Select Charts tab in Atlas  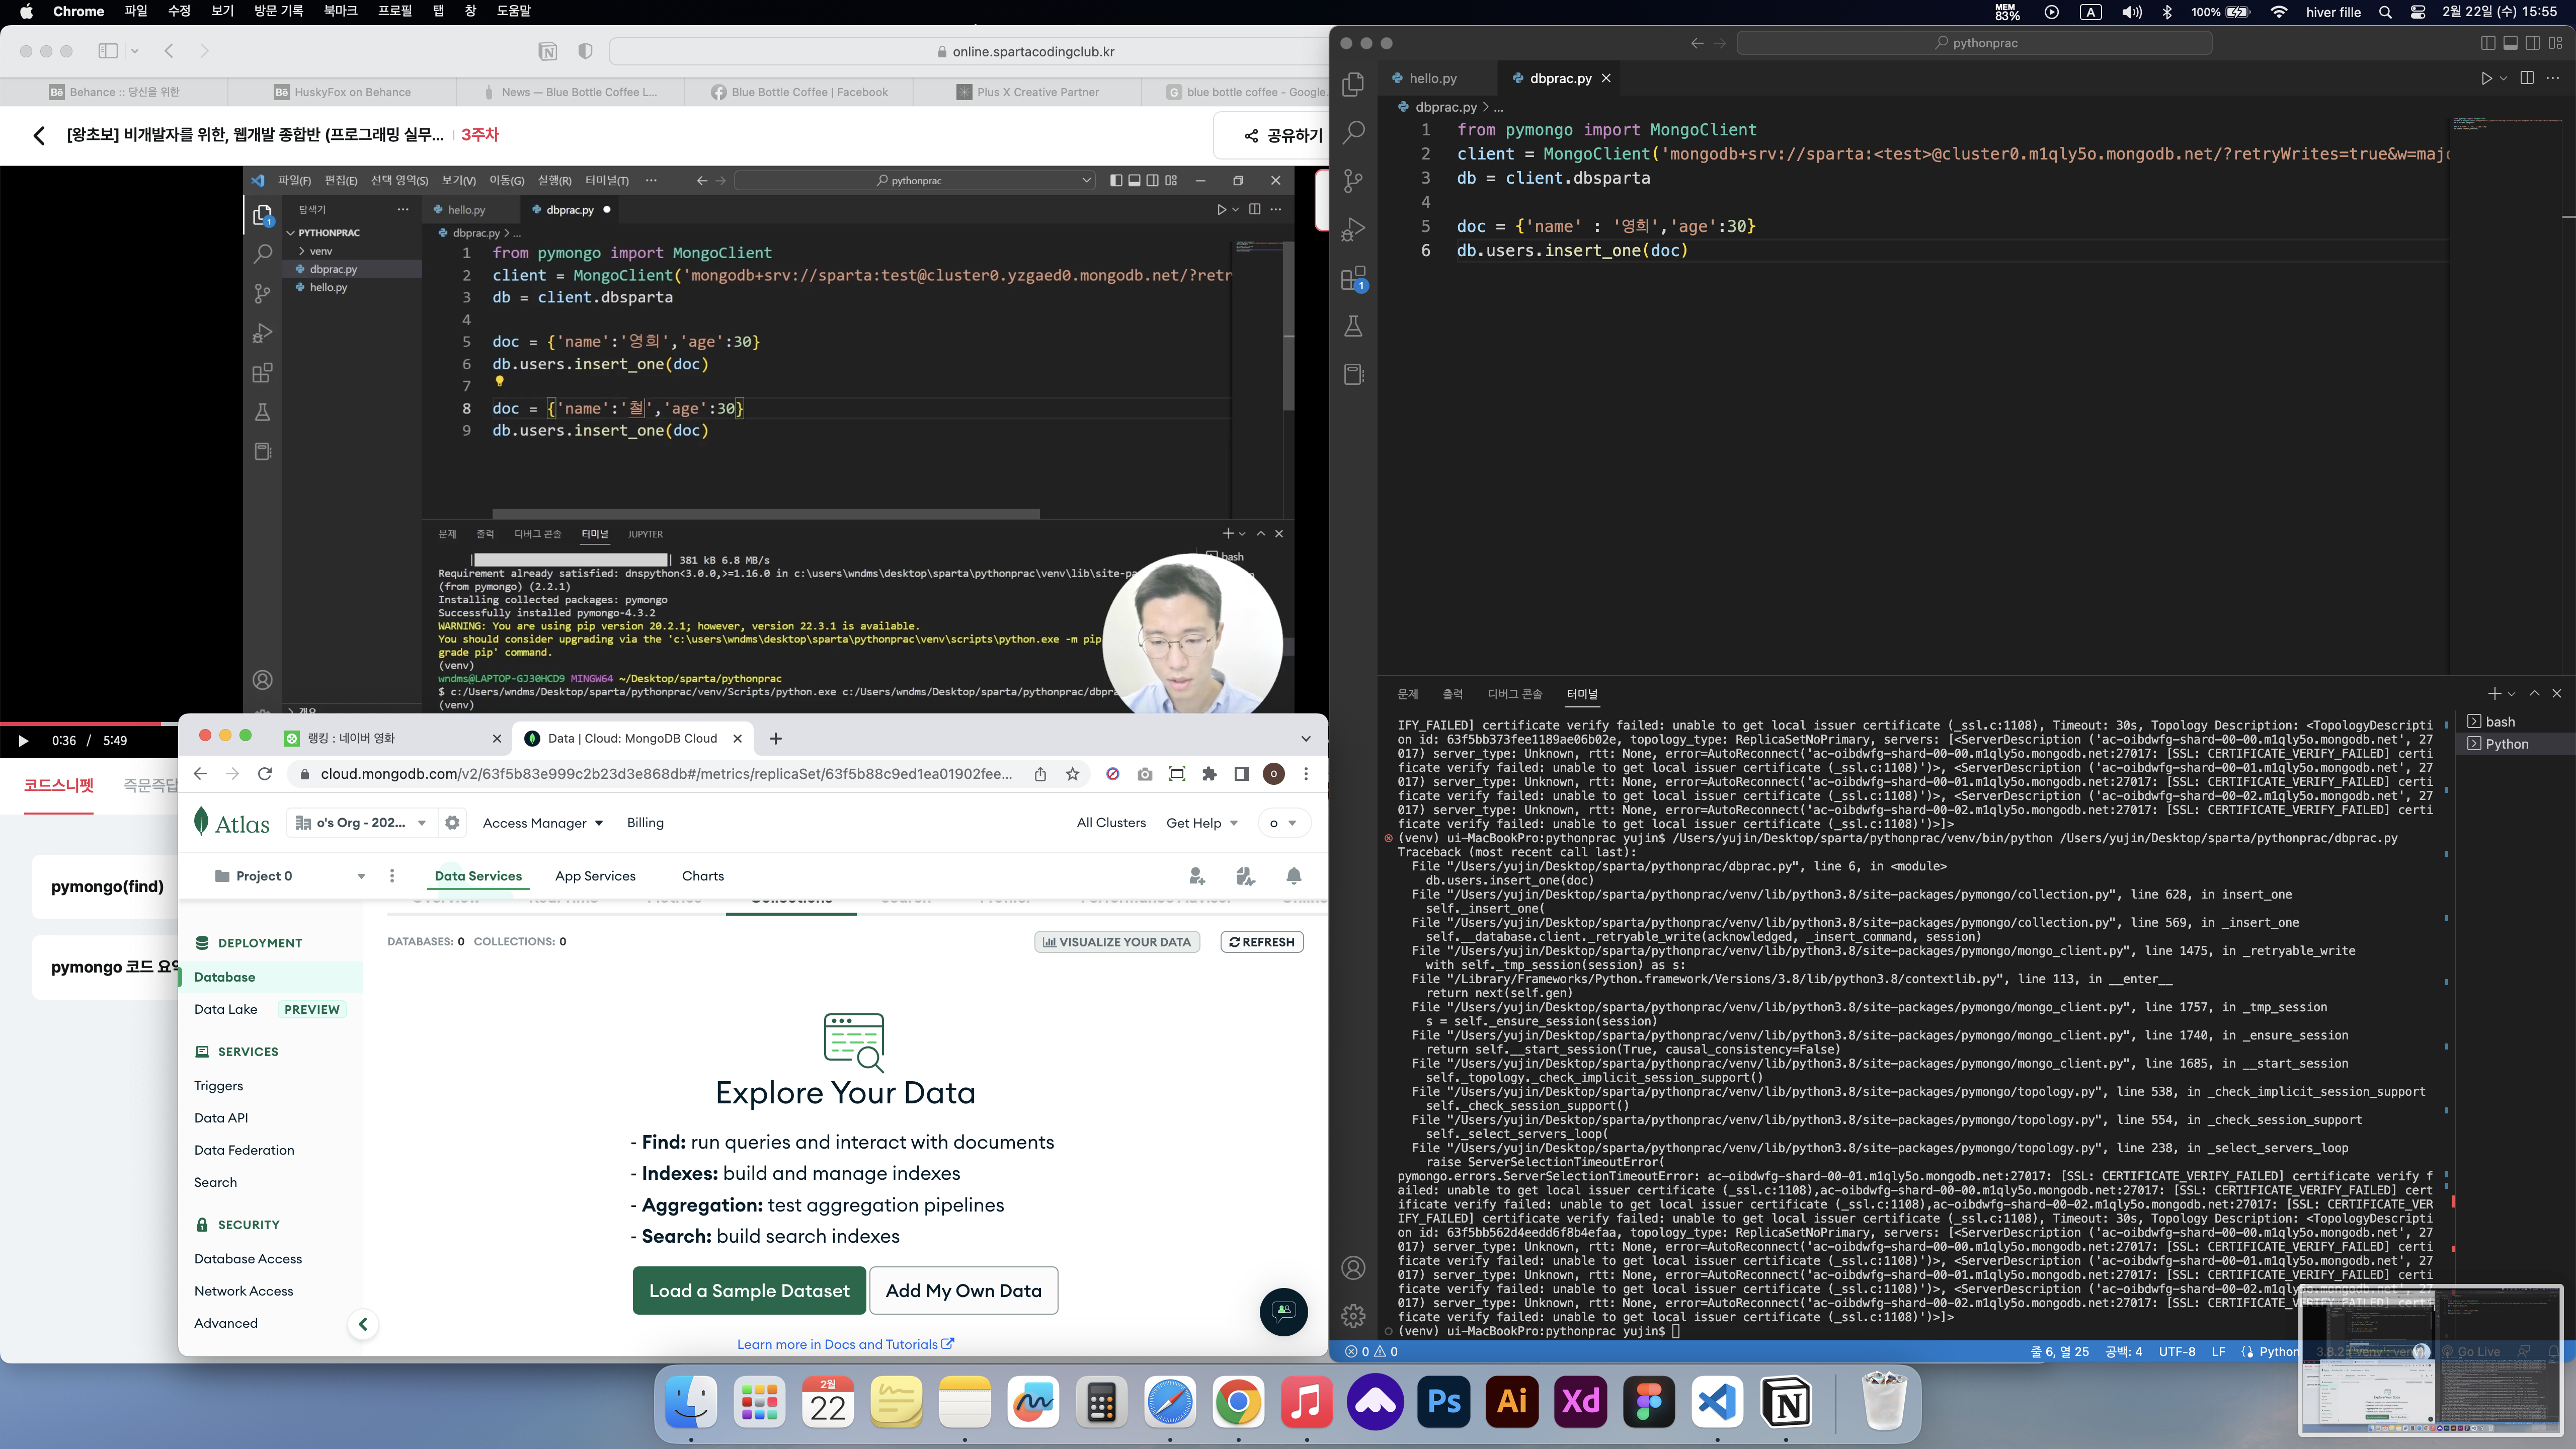[703, 876]
